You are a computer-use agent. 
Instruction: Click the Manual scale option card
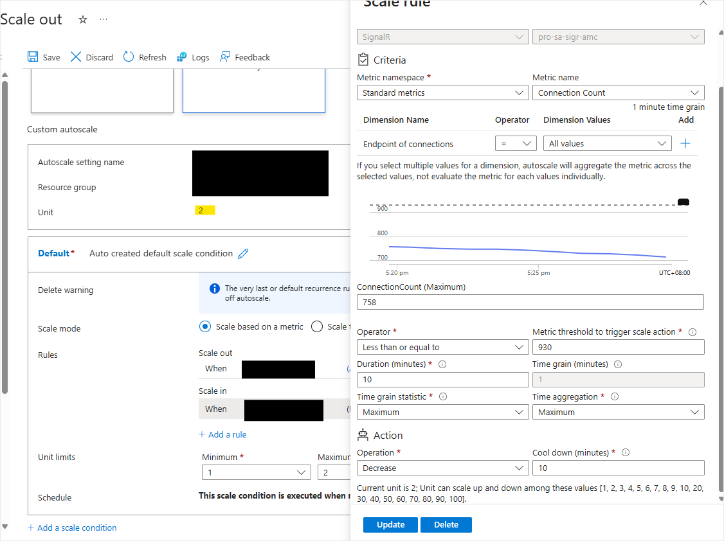pyautogui.click(x=102, y=91)
